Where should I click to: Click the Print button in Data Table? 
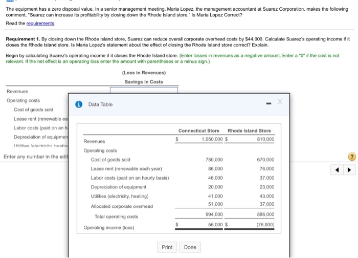pyautogui.click(x=167, y=247)
